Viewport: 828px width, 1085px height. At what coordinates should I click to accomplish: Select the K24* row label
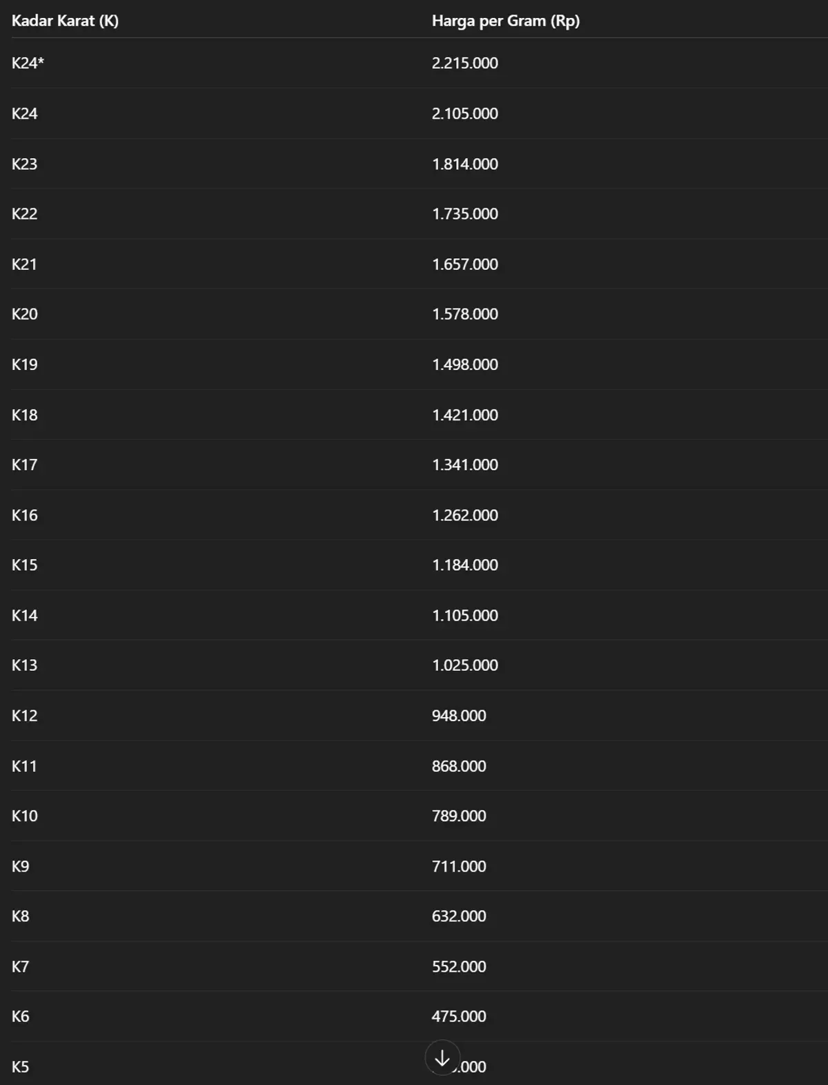pyautogui.click(x=28, y=63)
